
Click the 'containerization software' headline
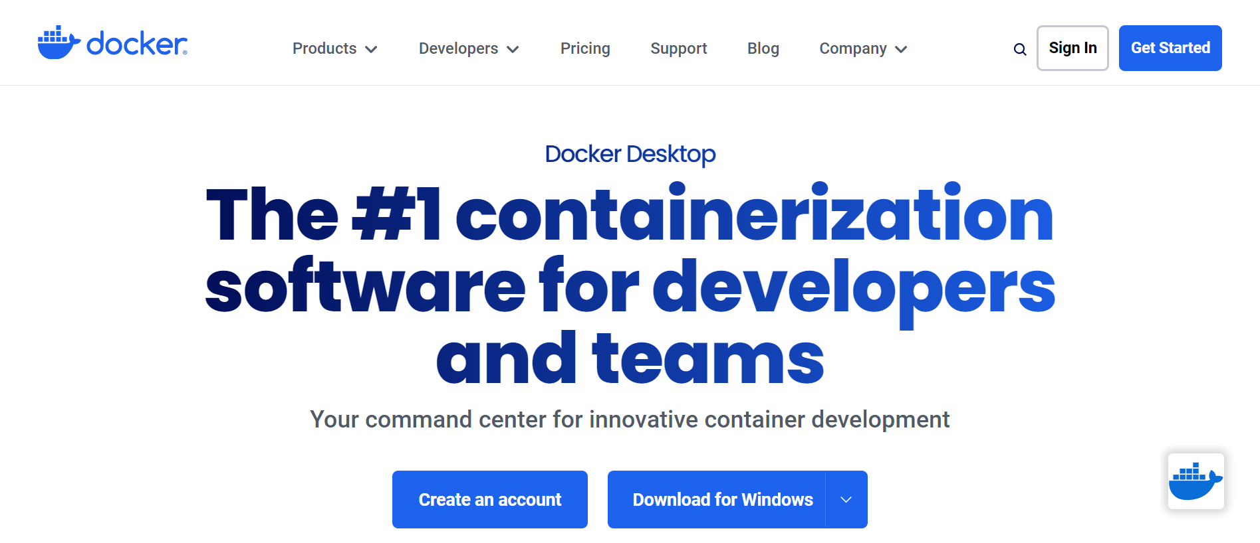630,285
